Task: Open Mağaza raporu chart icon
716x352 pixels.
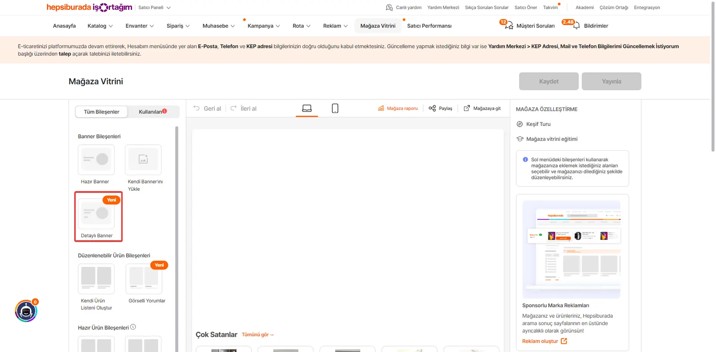Action: (x=381, y=108)
